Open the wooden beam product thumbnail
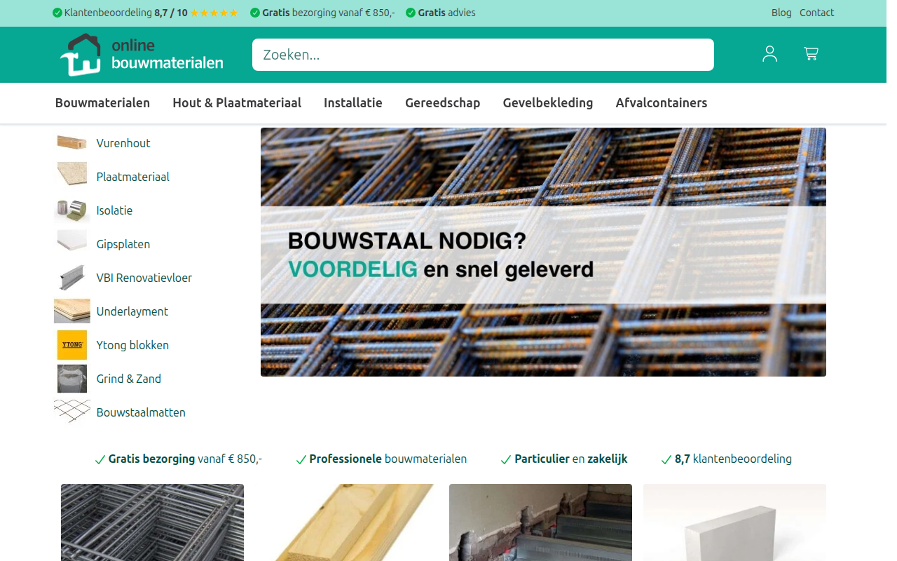 pyautogui.click(x=346, y=522)
